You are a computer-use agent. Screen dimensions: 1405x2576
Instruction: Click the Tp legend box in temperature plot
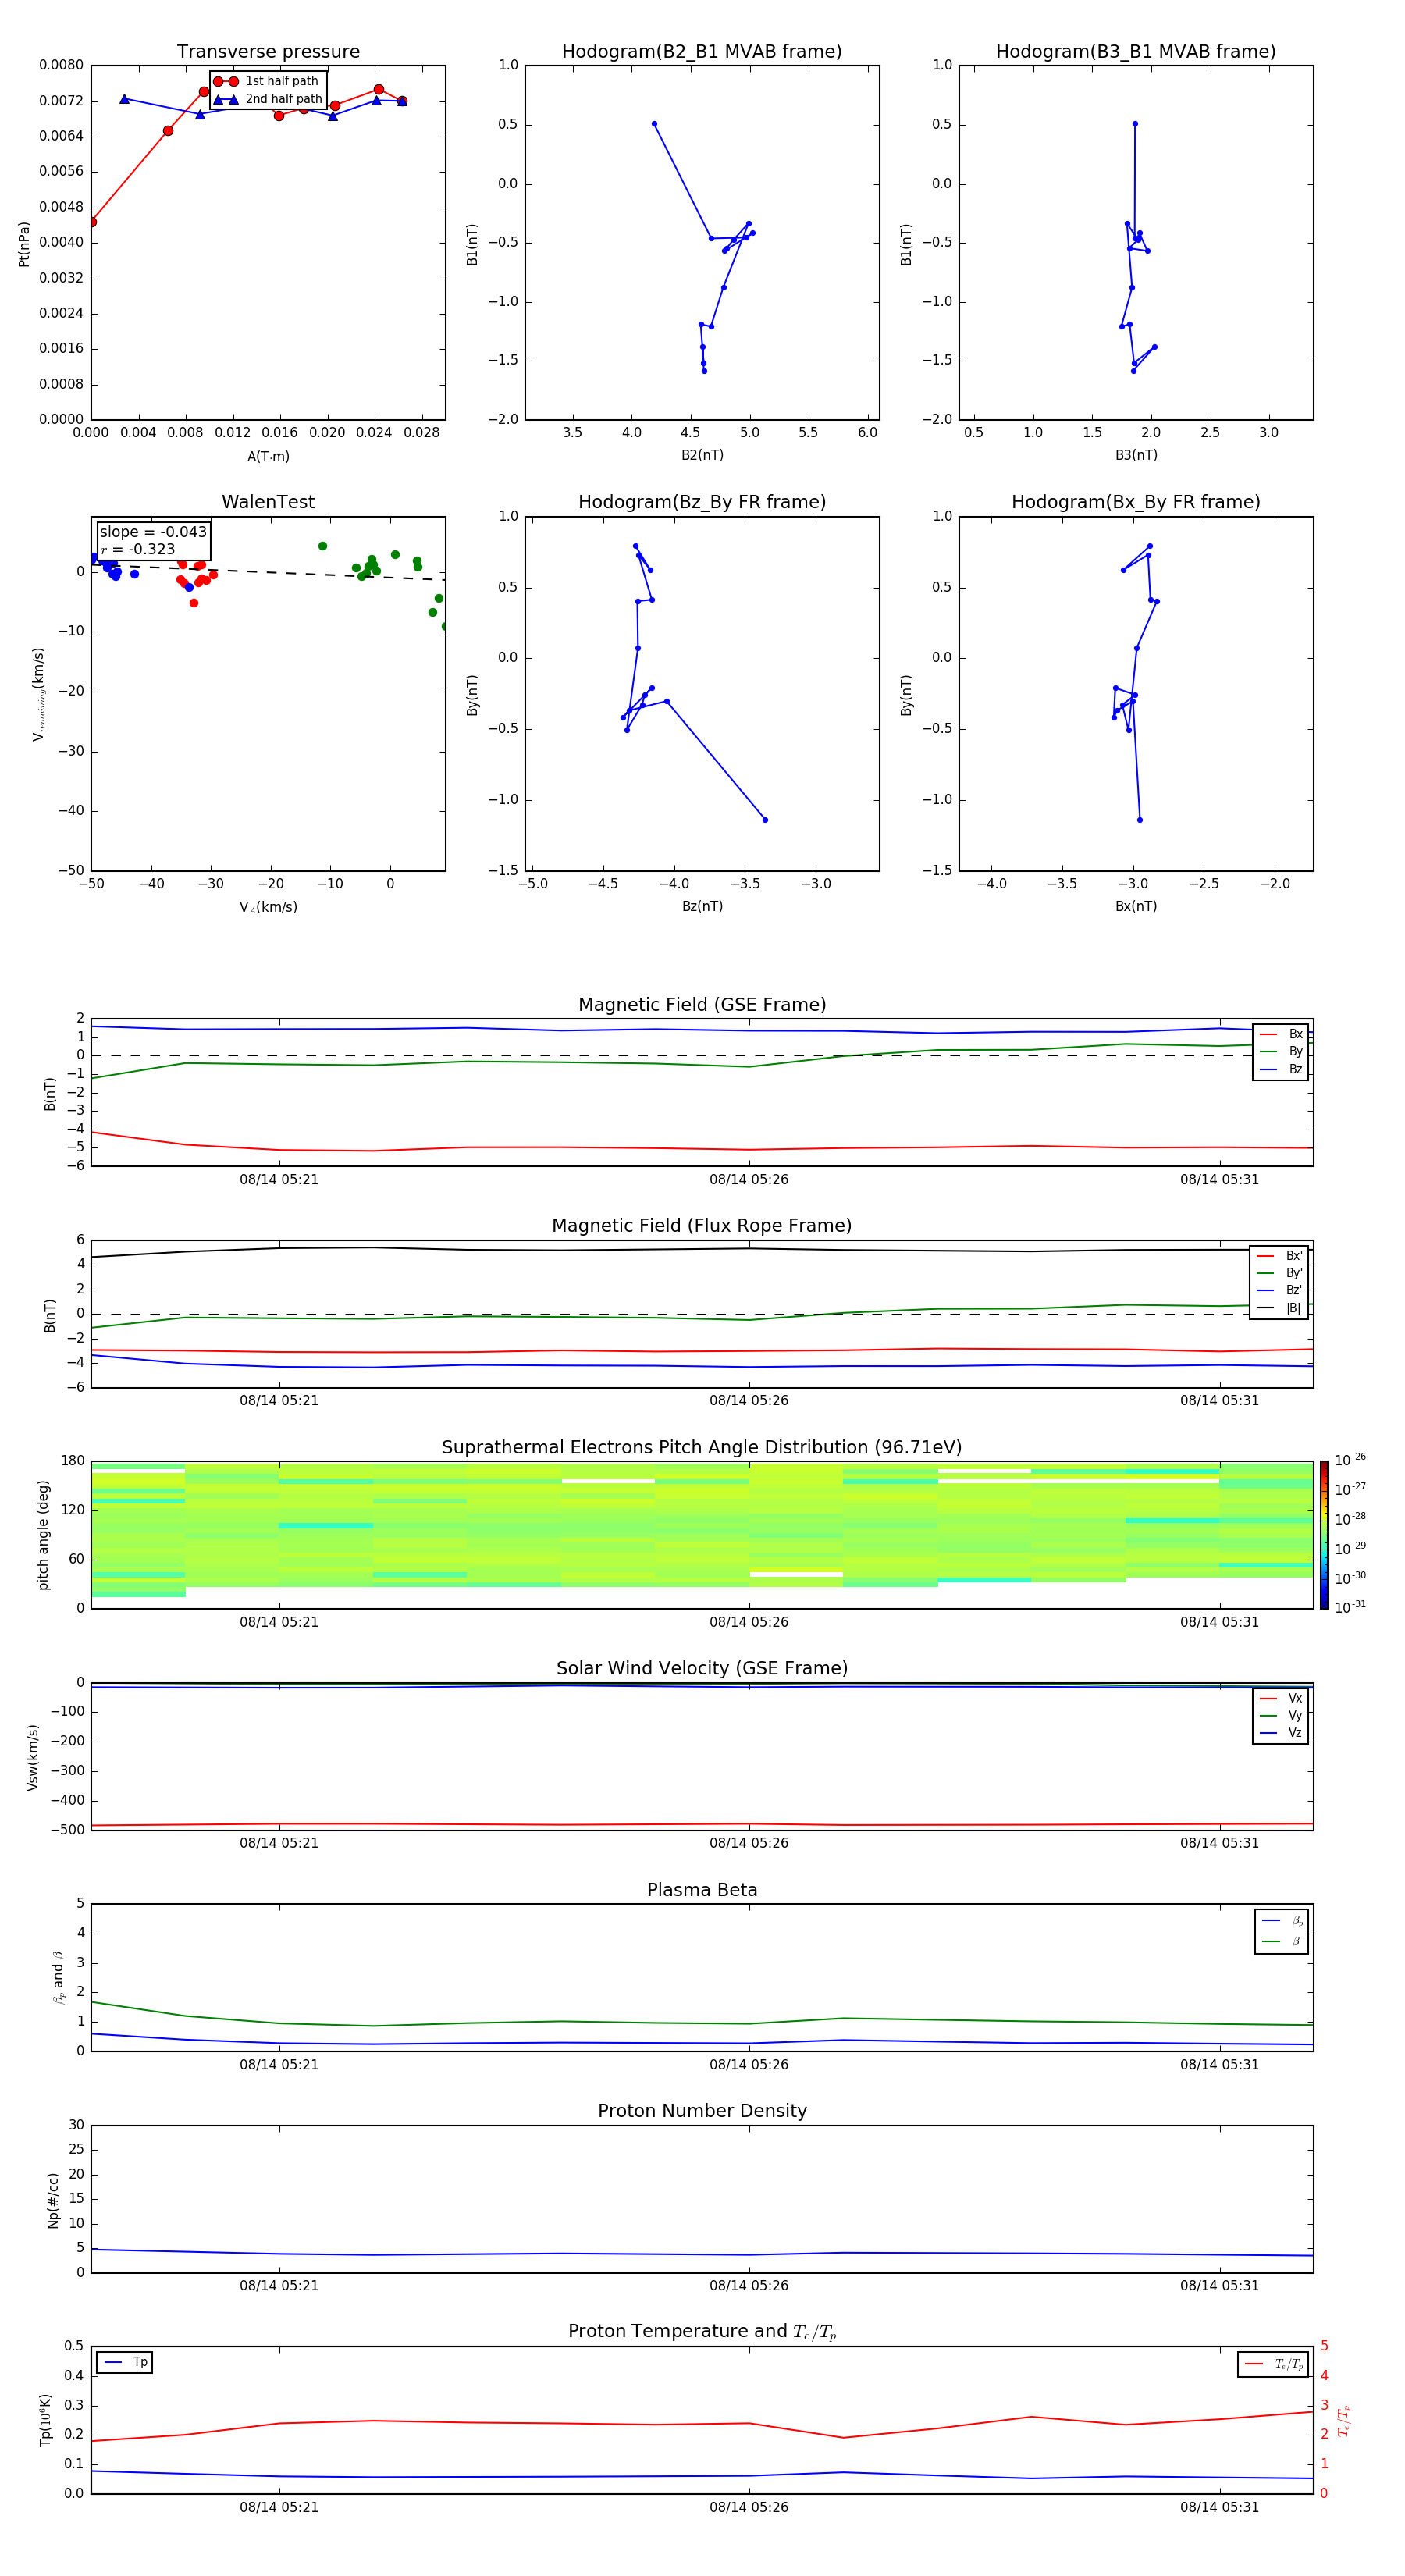click(125, 2362)
